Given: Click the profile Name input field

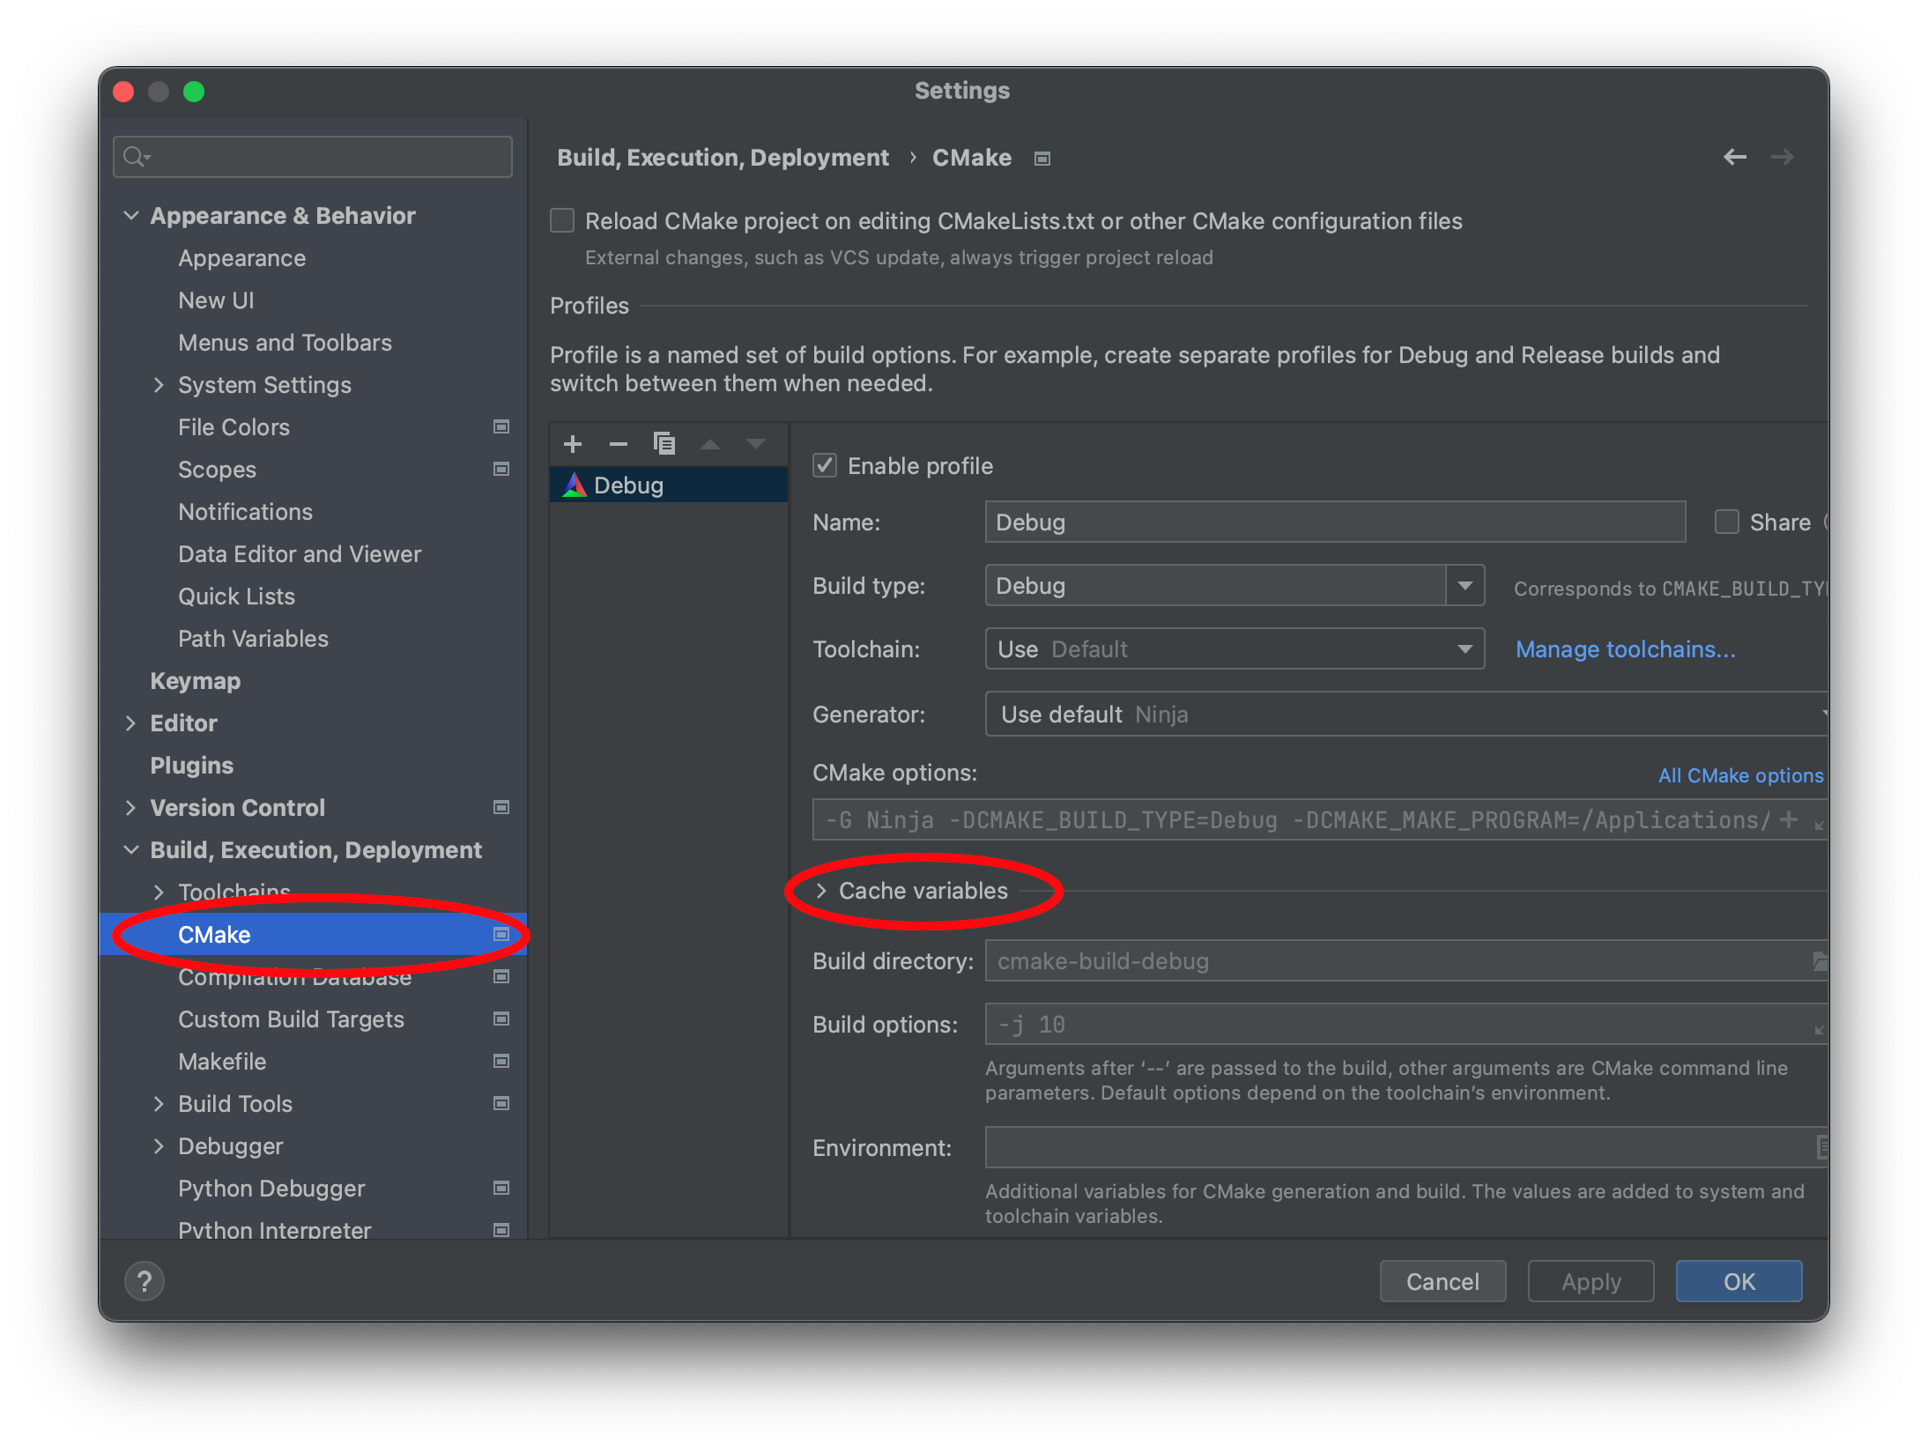Looking at the screenshot, I should pos(1335,522).
